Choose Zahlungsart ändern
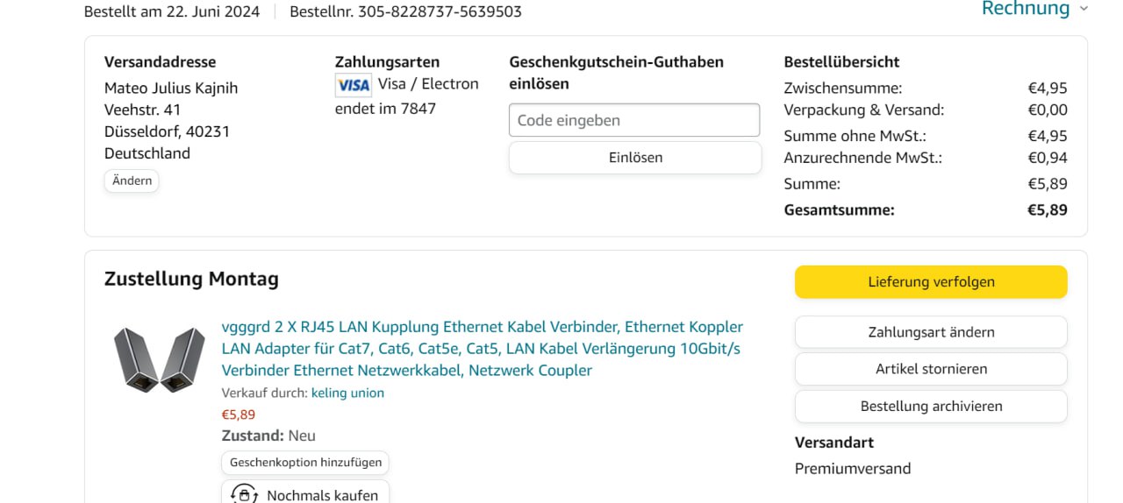The image size is (1123, 503). pyautogui.click(x=930, y=332)
